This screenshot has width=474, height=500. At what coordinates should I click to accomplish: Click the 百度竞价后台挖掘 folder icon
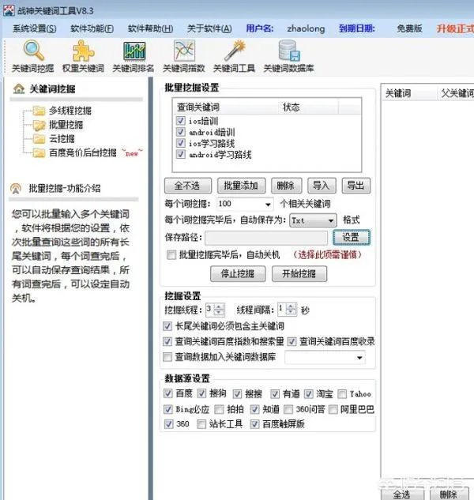pyautogui.click(x=39, y=152)
